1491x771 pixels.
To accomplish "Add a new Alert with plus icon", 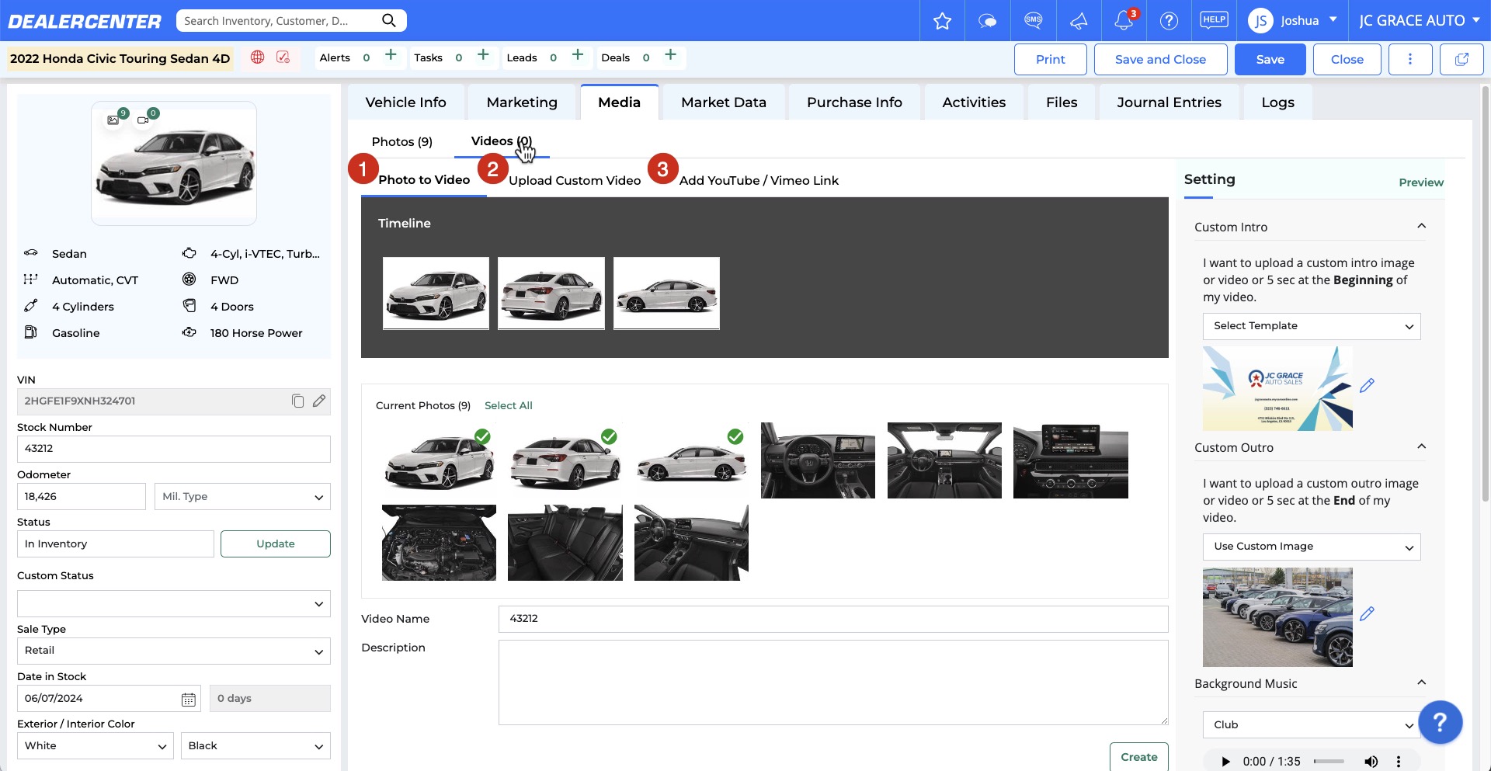I will pyautogui.click(x=391, y=55).
